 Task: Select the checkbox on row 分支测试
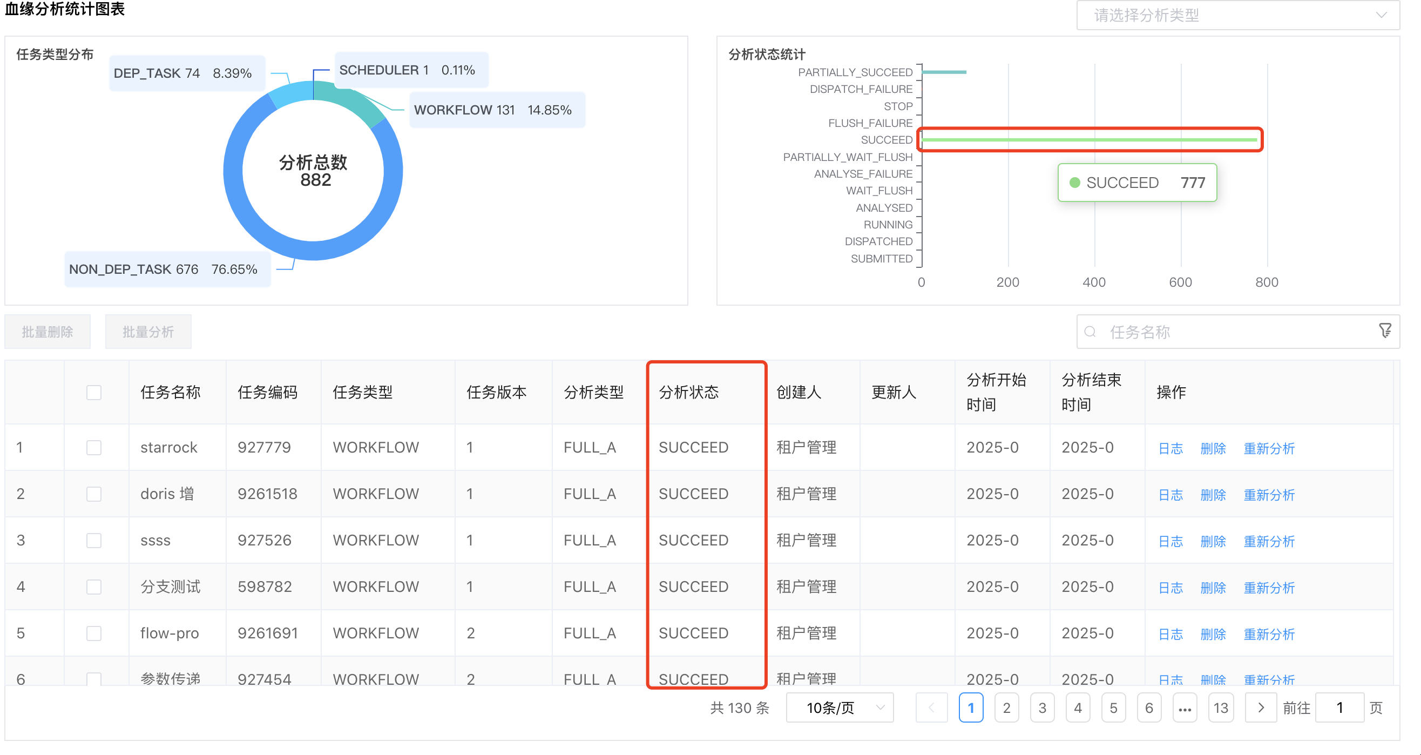pos(94,587)
